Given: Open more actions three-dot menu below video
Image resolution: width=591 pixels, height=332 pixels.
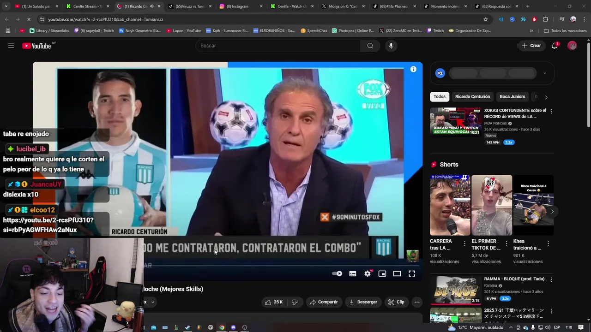Looking at the screenshot, I should tap(417, 302).
